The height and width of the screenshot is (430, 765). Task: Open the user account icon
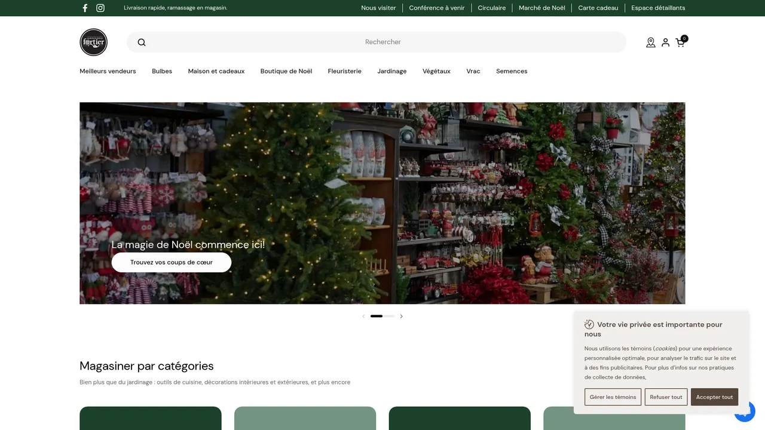[x=665, y=42]
